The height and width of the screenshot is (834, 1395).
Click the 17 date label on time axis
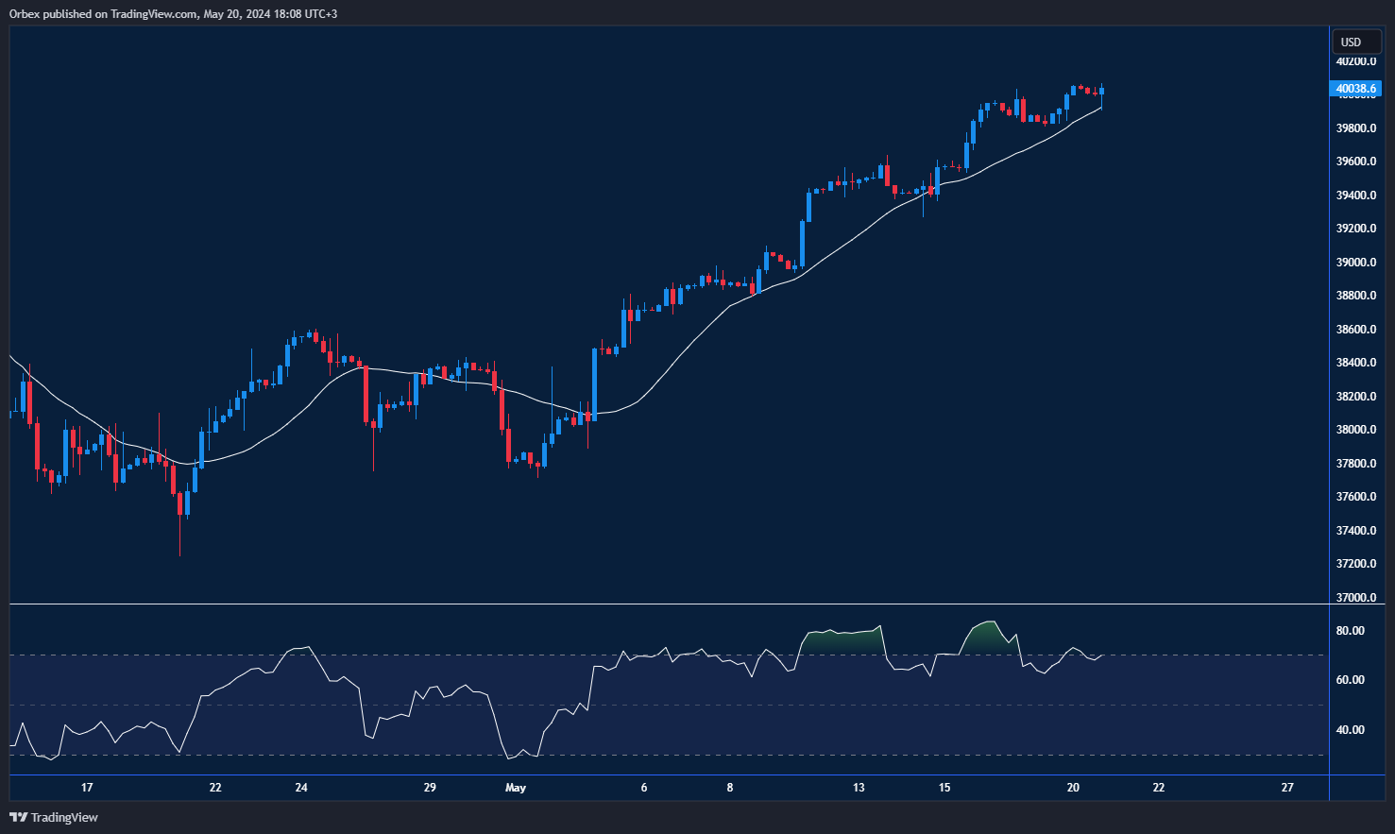point(87,788)
